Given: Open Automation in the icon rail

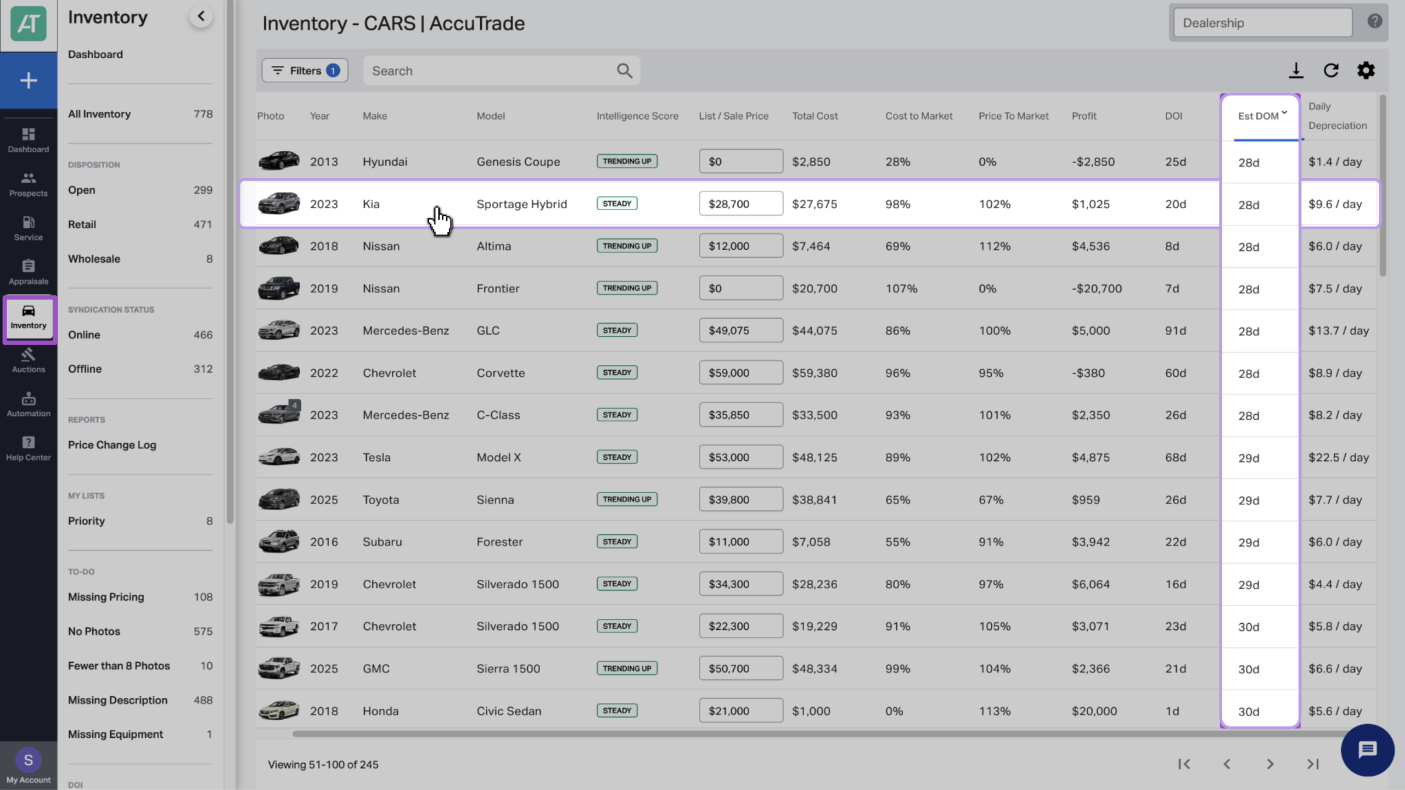Looking at the screenshot, I should click(x=29, y=405).
